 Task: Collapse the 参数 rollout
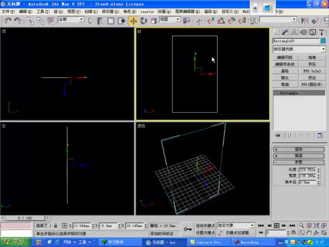pyautogui.click(x=299, y=162)
